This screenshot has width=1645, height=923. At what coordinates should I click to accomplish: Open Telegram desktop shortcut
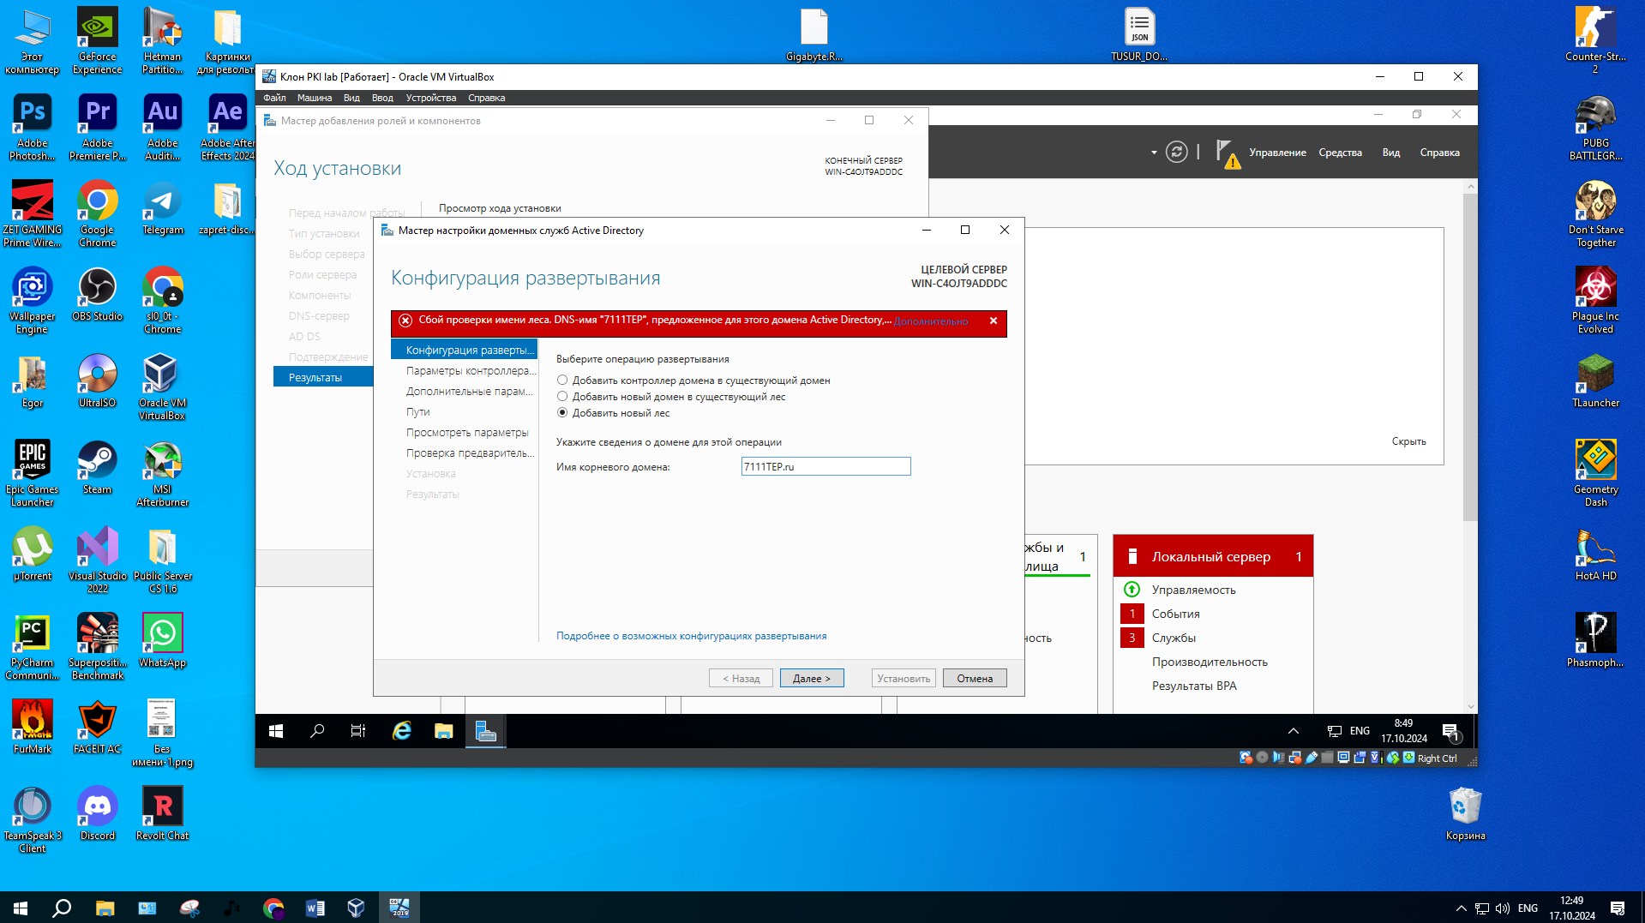point(162,207)
